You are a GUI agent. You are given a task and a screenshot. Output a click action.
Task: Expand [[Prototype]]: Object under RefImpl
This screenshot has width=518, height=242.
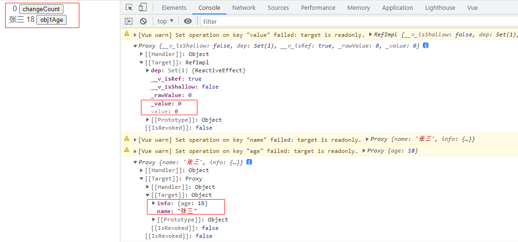pyautogui.click(x=147, y=120)
